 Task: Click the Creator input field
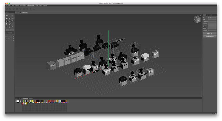point(212,25)
